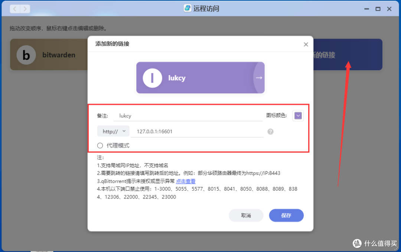401x252 pixels.
Task: Click the round lukcy letter icon
Action: pos(153,78)
